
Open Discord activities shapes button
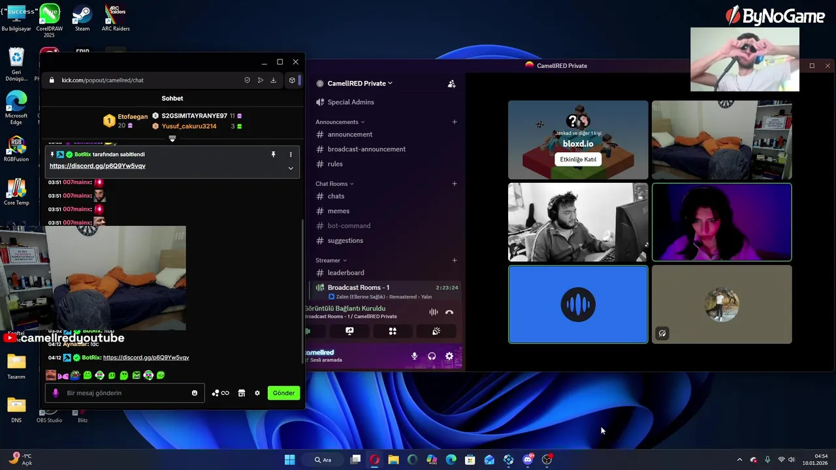(393, 332)
